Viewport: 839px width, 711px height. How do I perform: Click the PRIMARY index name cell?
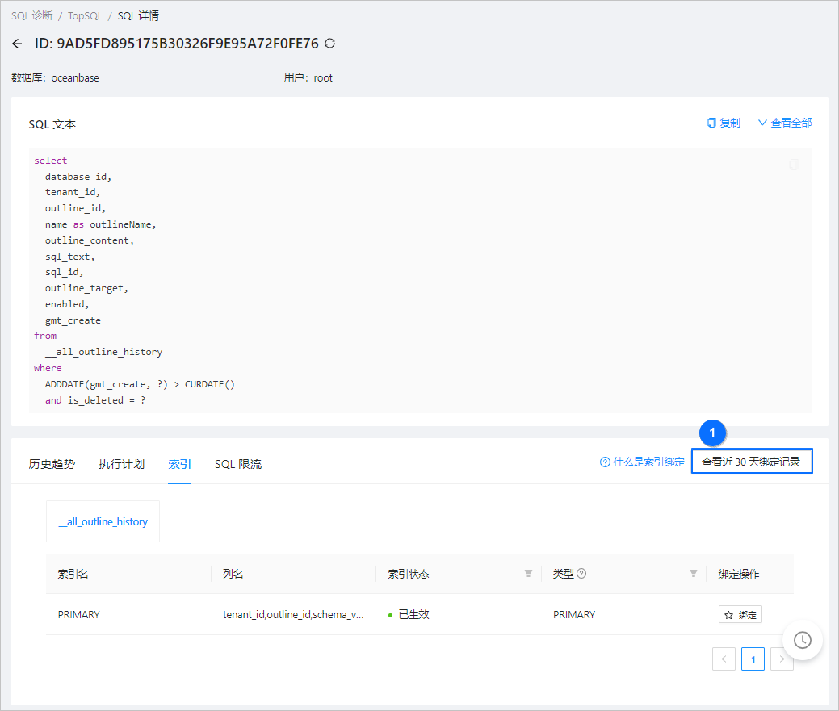click(78, 615)
